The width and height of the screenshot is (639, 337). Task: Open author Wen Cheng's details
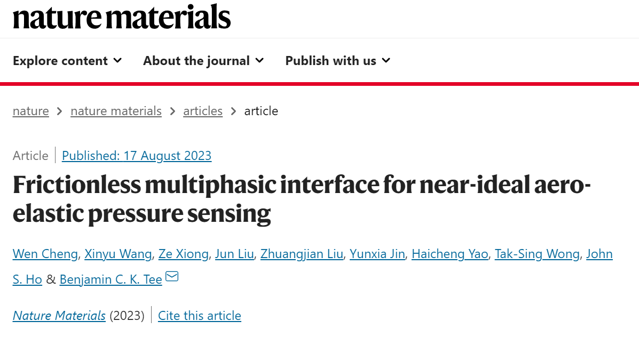coord(45,254)
